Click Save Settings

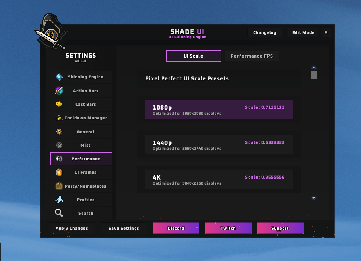tap(124, 228)
